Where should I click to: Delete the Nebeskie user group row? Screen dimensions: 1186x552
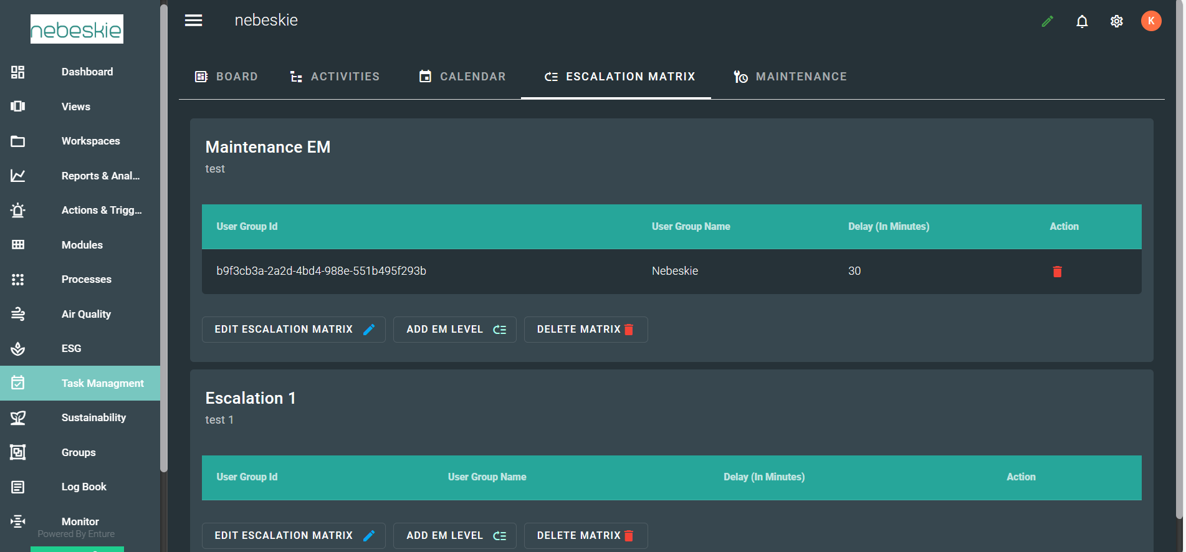(x=1057, y=272)
